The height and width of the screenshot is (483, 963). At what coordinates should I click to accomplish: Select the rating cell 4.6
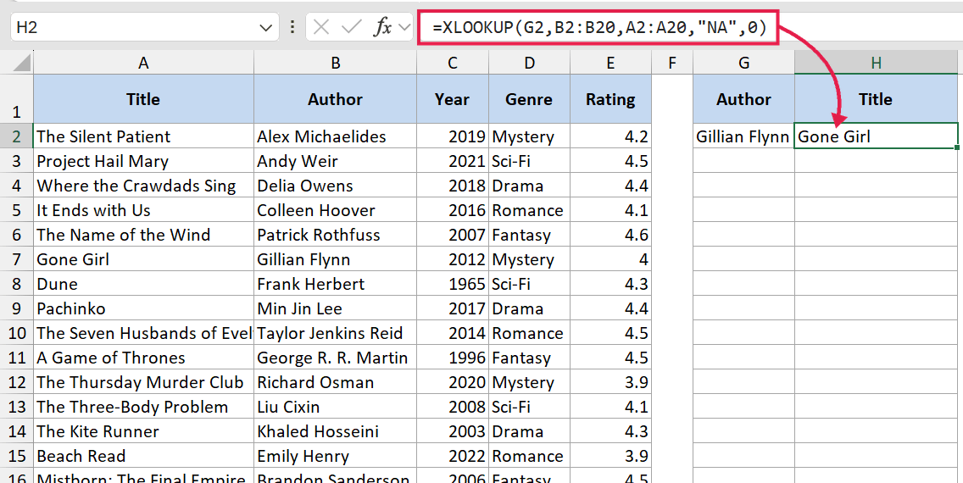click(610, 235)
